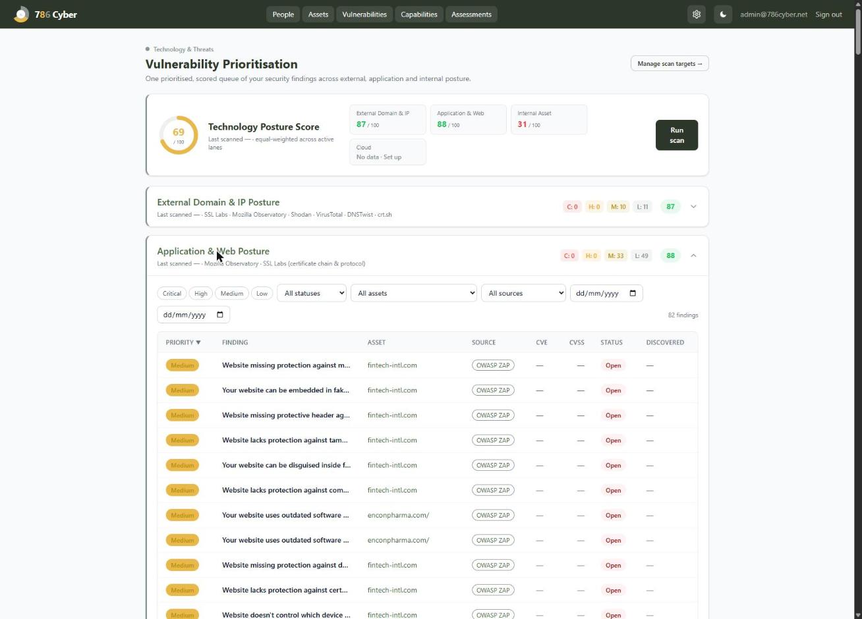Open the Internal Asset score card
The image size is (862, 619).
(549, 119)
